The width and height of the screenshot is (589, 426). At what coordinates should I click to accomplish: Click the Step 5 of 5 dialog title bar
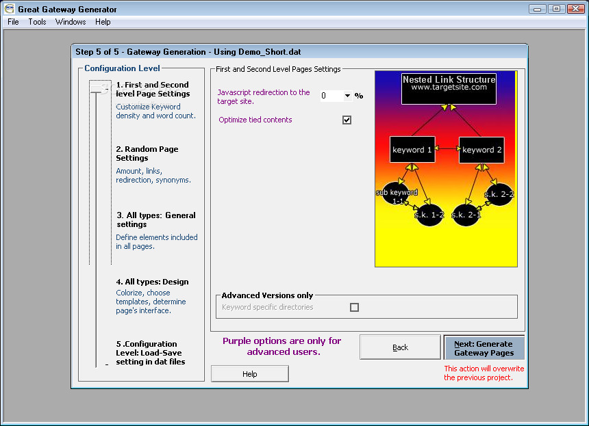pyautogui.click(x=299, y=52)
